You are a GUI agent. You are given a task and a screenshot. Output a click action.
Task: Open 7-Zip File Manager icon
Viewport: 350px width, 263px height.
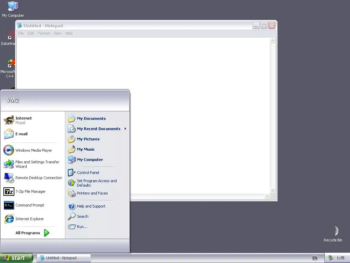coord(9,192)
